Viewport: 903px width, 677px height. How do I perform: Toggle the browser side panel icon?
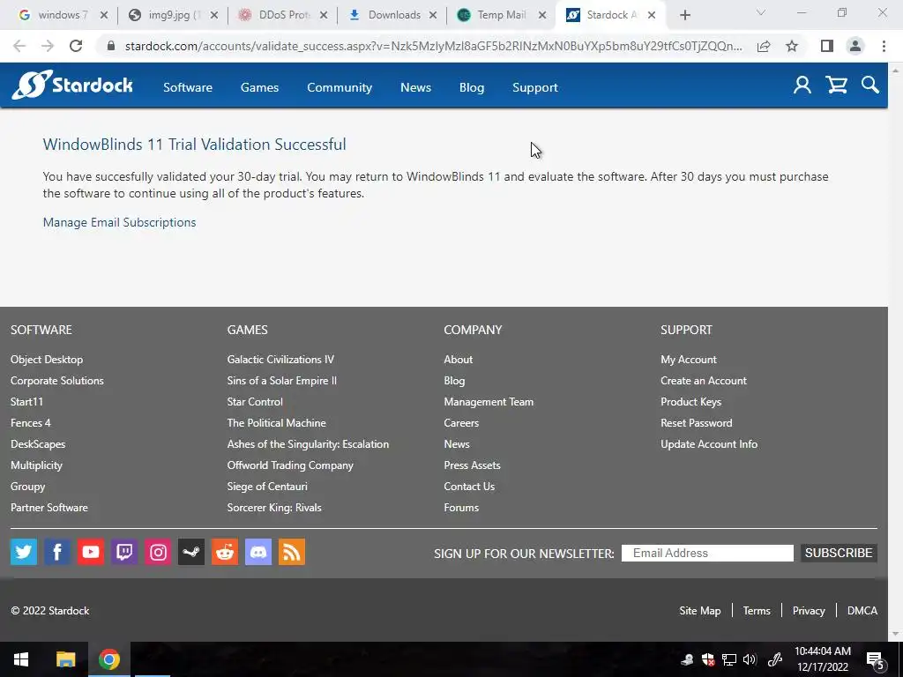(x=827, y=46)
